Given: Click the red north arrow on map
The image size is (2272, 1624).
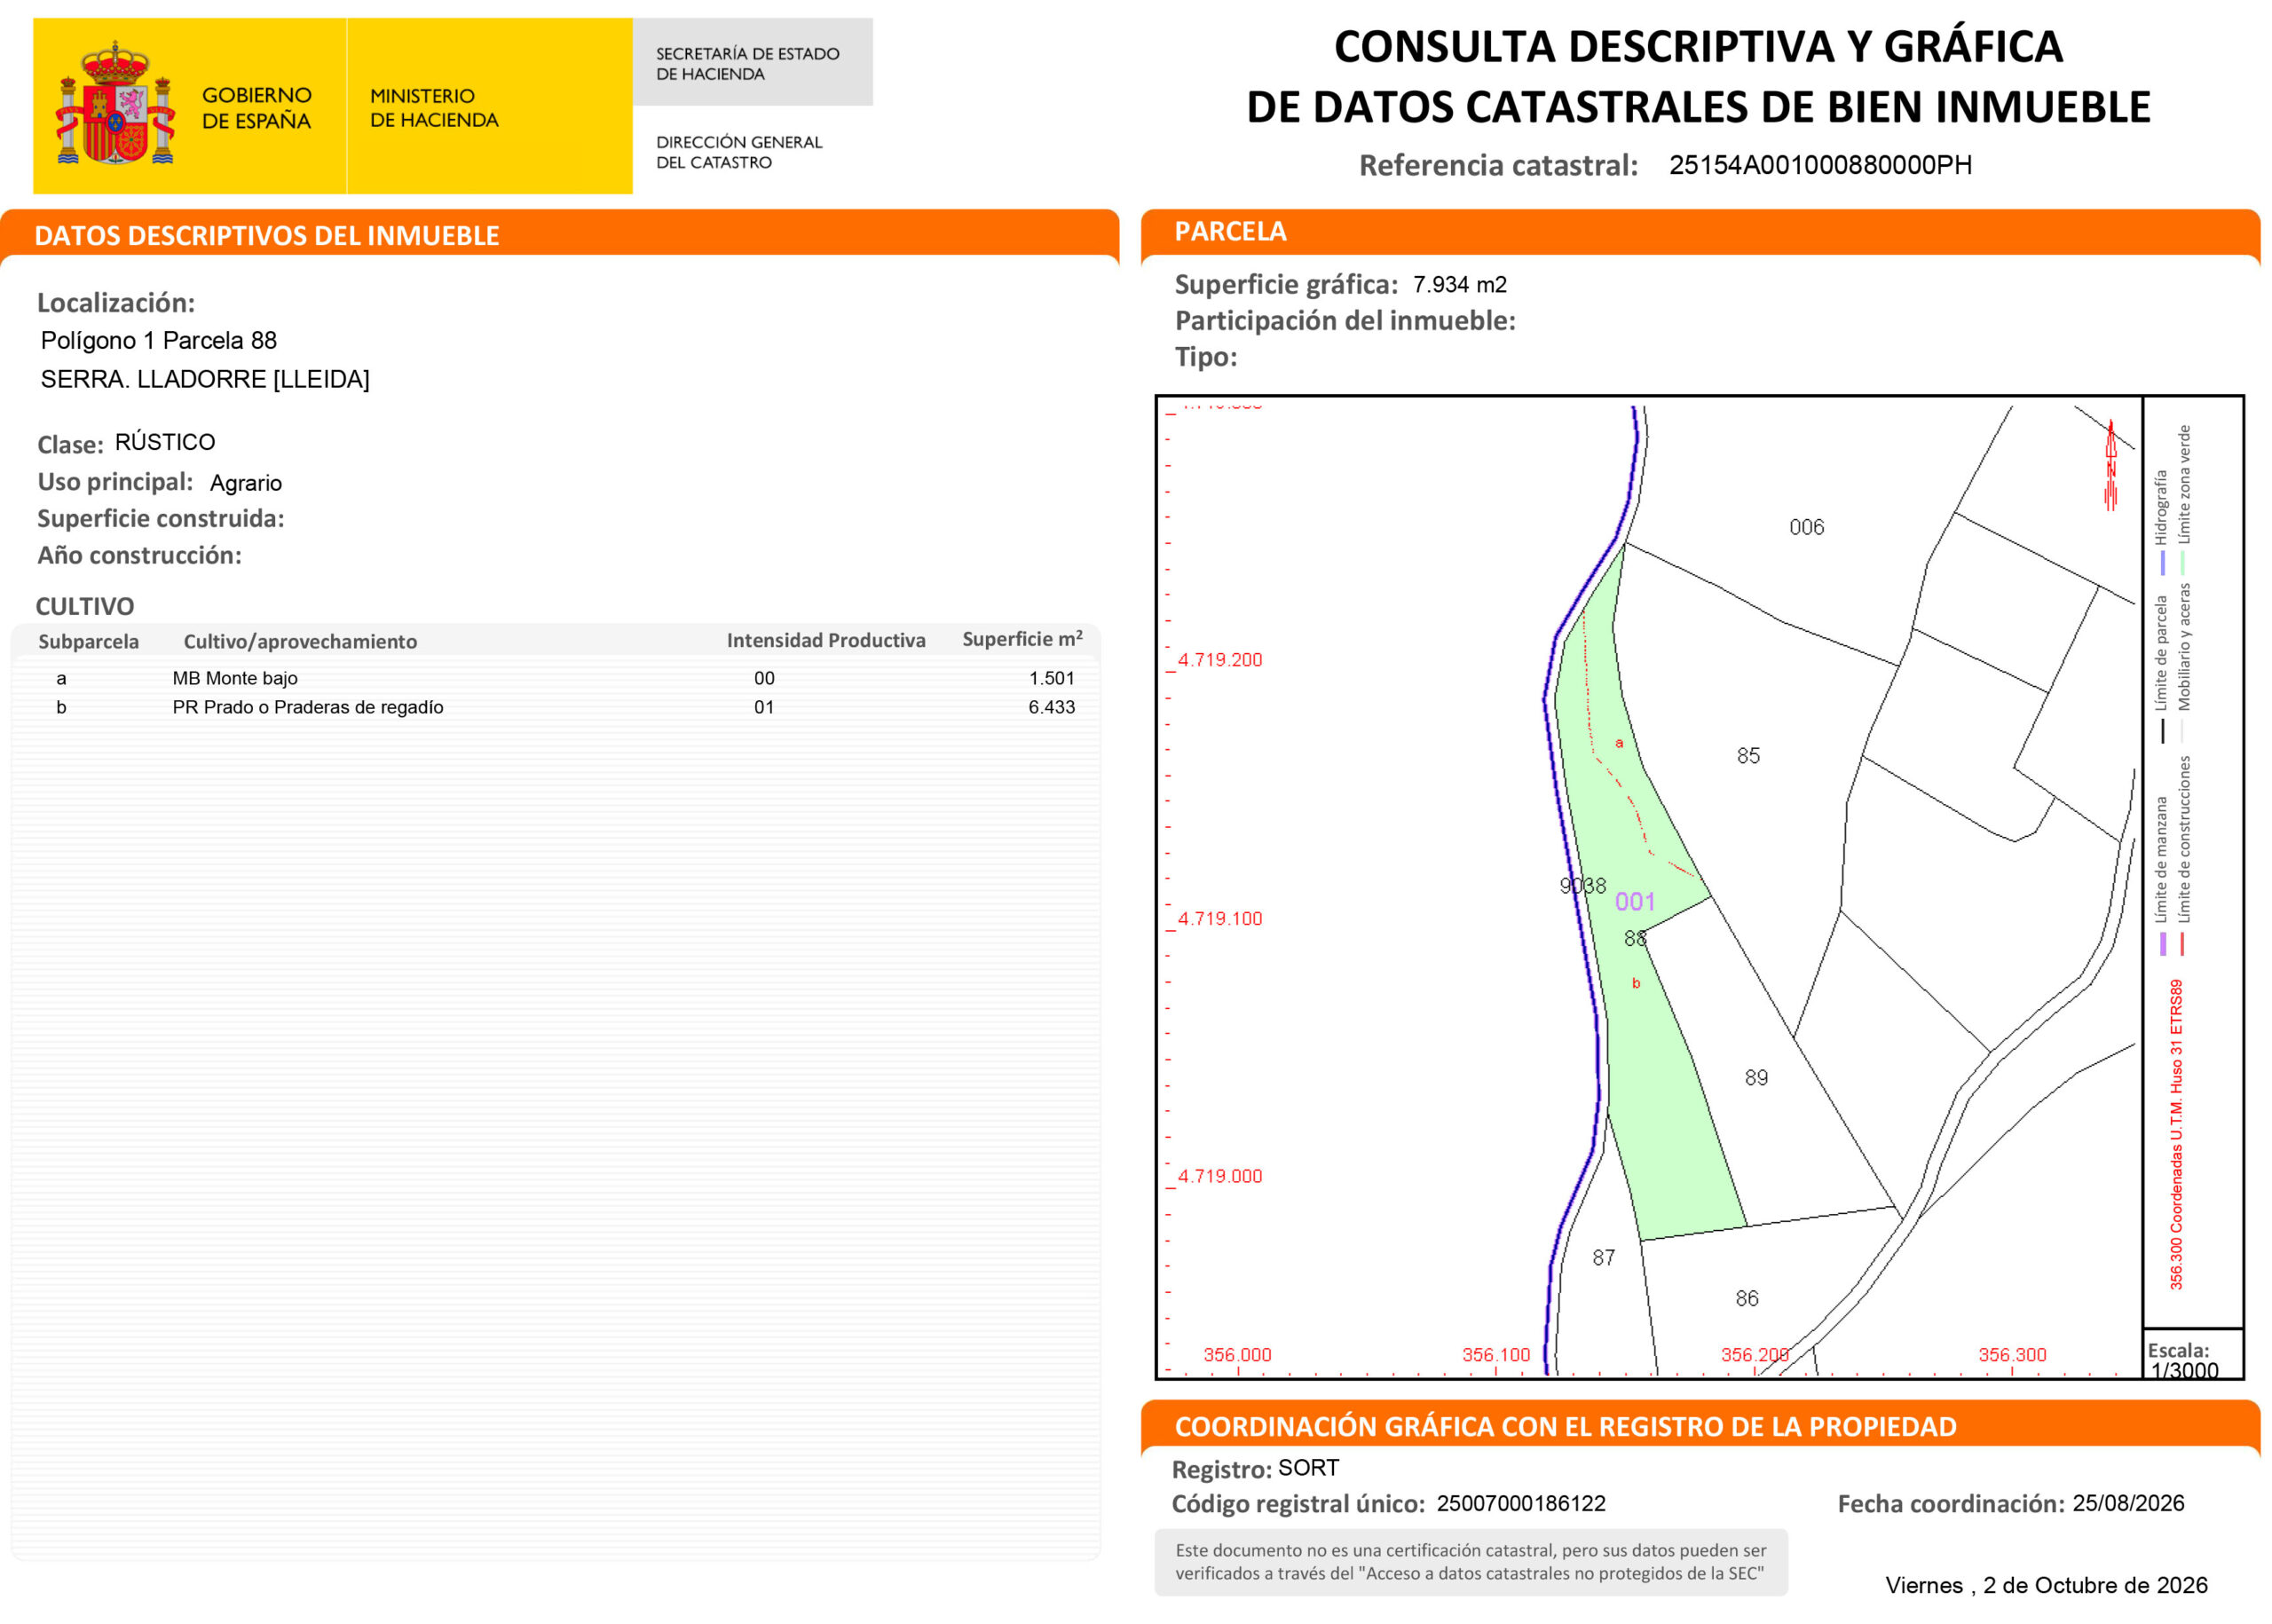Looking at the screenshot, I should click(x=2110, y=465).
